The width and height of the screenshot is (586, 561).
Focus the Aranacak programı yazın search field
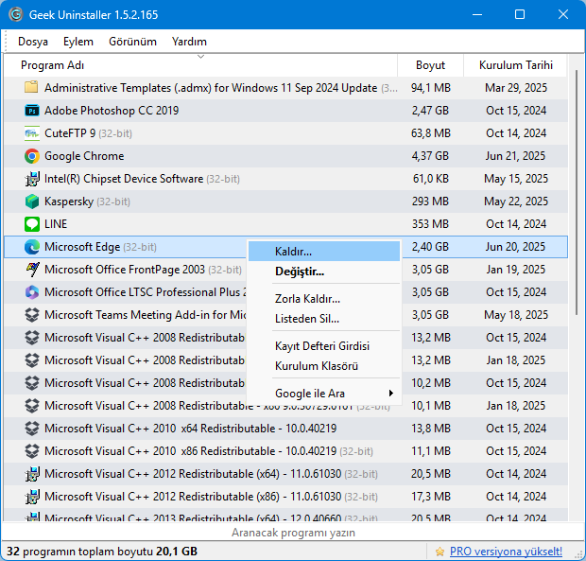pyautogui.click(x=293, y=533)
